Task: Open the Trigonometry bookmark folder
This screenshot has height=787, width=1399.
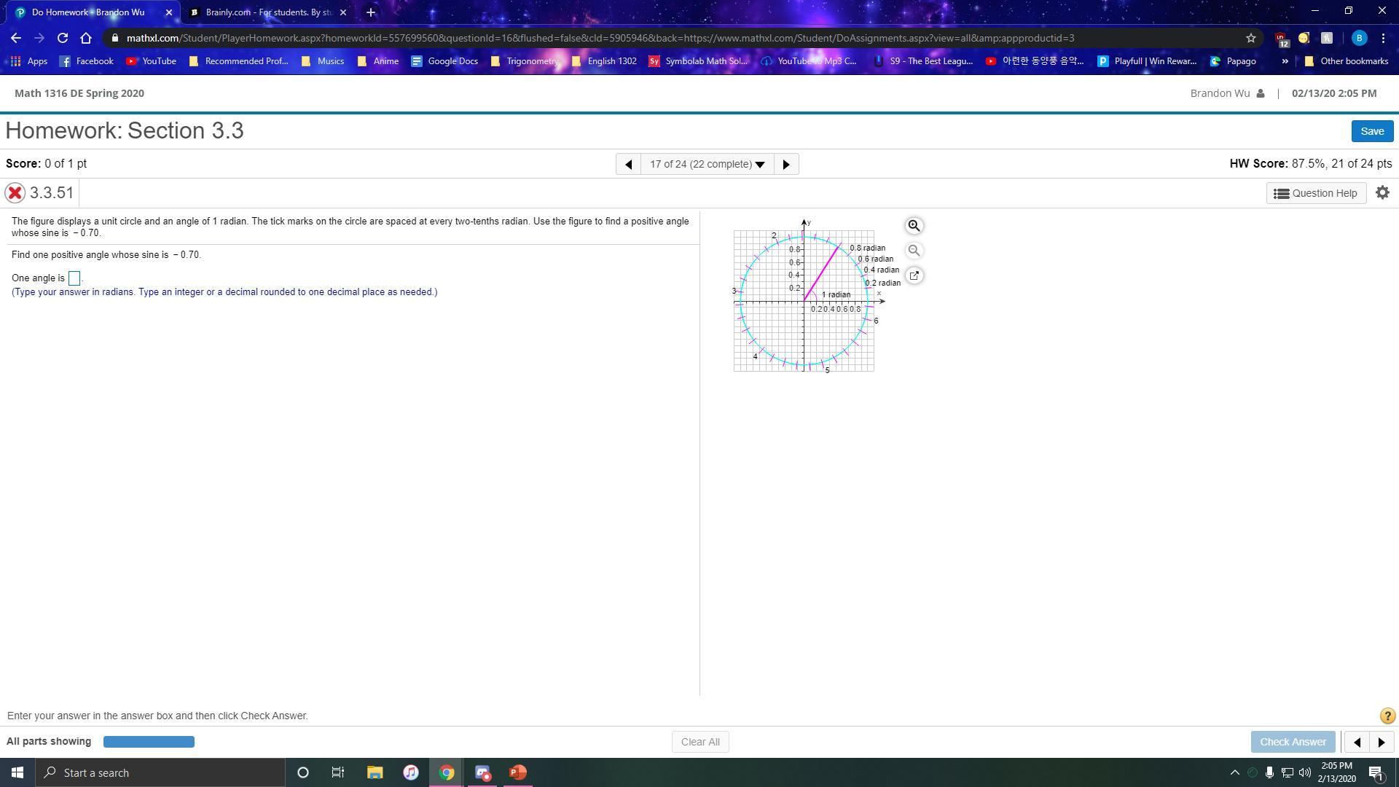Action: pos(525,61)
